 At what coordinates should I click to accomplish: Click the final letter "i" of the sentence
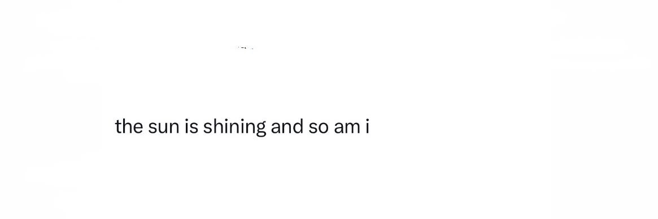[367, 126]
